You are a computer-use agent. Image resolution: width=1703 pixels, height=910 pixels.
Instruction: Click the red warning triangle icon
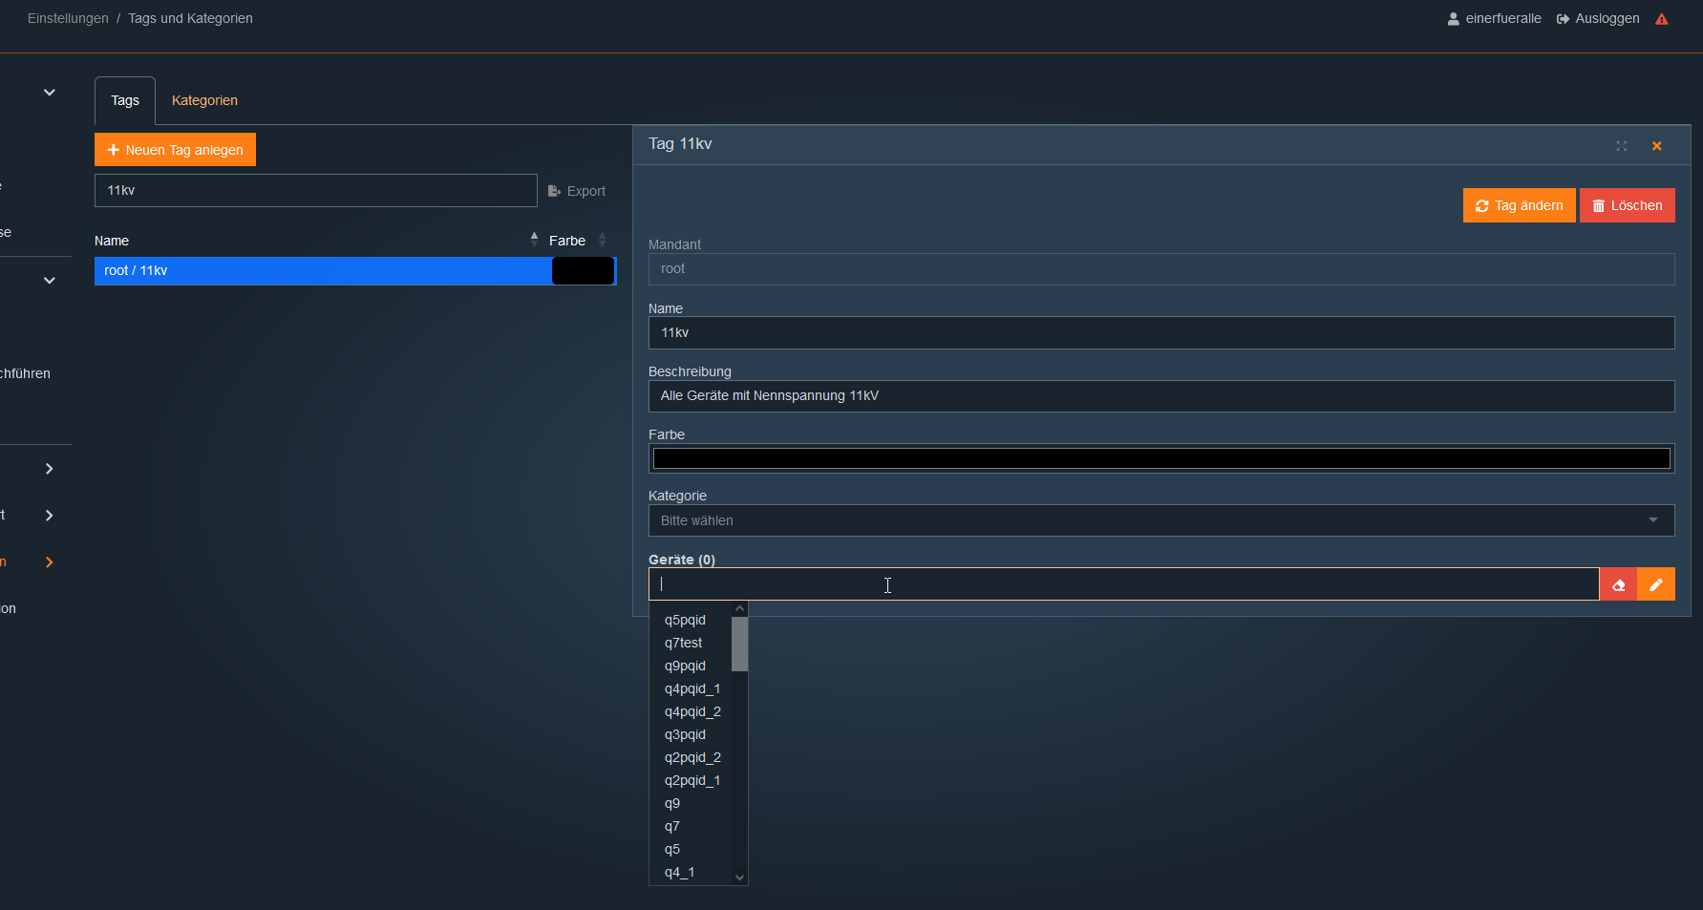tap(1662, 19)
